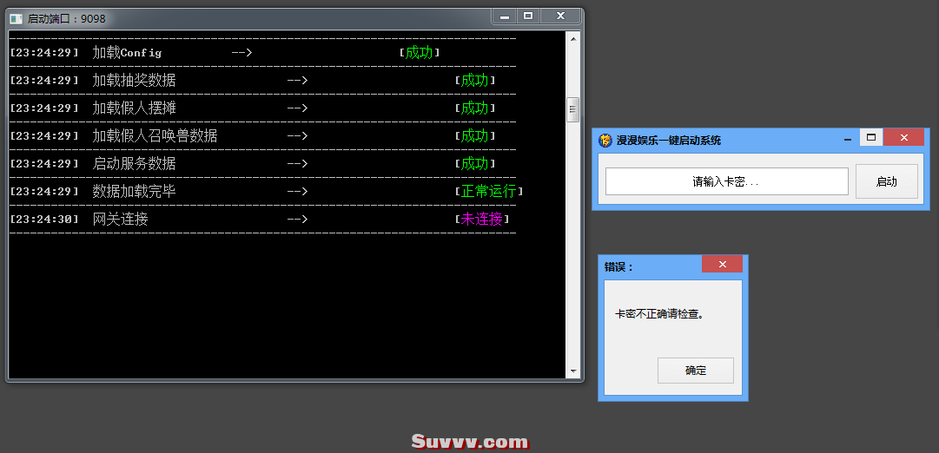
Task: Minimize the 漫漫娱乐一键启动系统 window
Action: pos(848,139)
